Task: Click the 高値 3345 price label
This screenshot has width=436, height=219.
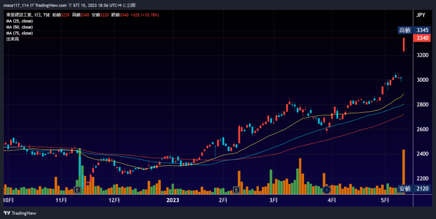Action: [414, 30]
